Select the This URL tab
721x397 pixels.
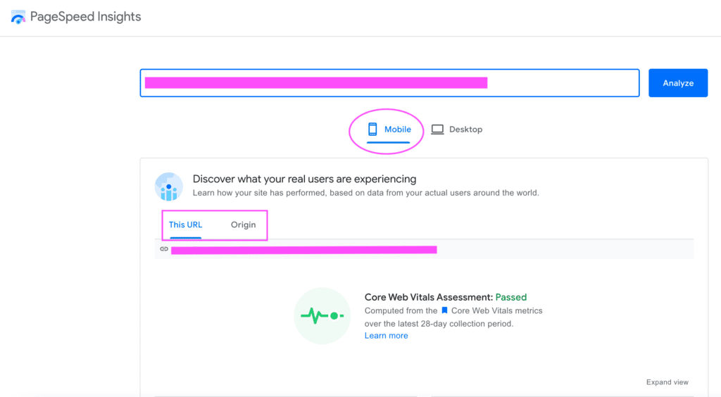185,225
